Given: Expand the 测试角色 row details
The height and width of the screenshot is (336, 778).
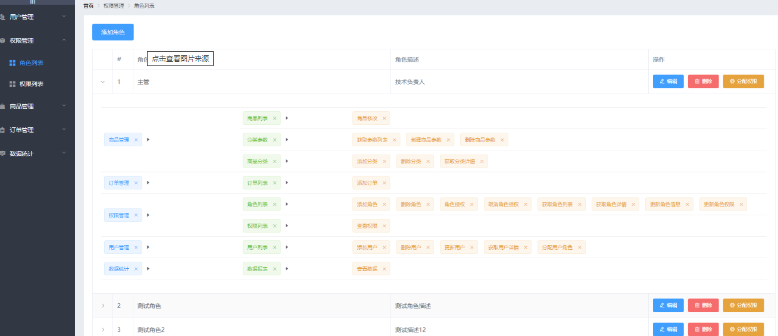Looking at the screenshot, I should pos(102,306).
